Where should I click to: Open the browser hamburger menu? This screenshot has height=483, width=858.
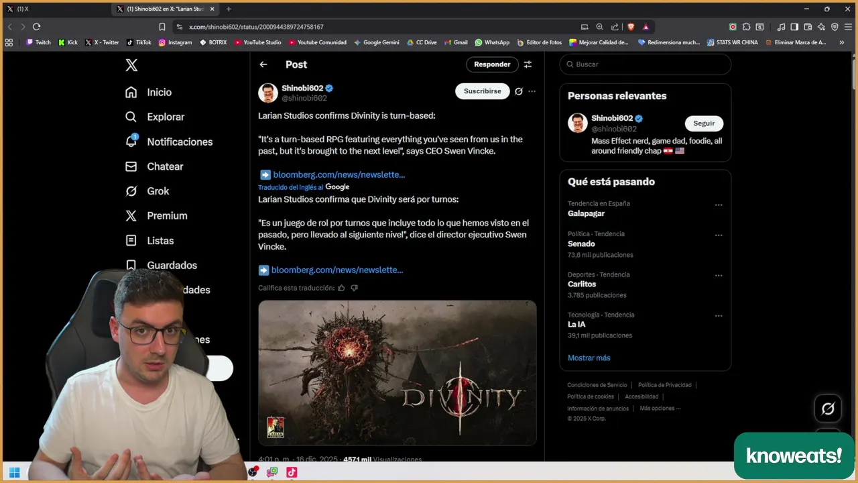point(848,27)
